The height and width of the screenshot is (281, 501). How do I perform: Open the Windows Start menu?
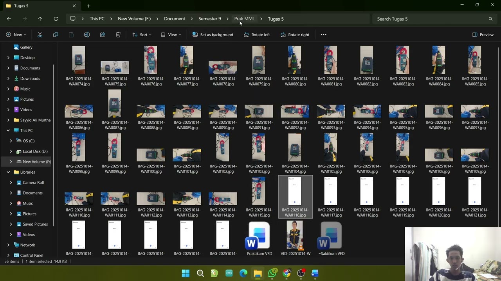(x=186, y=273)
